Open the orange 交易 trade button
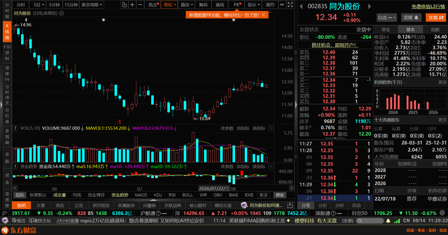Image resolution: width=448 pixels, height=235 pixels. 436,18
